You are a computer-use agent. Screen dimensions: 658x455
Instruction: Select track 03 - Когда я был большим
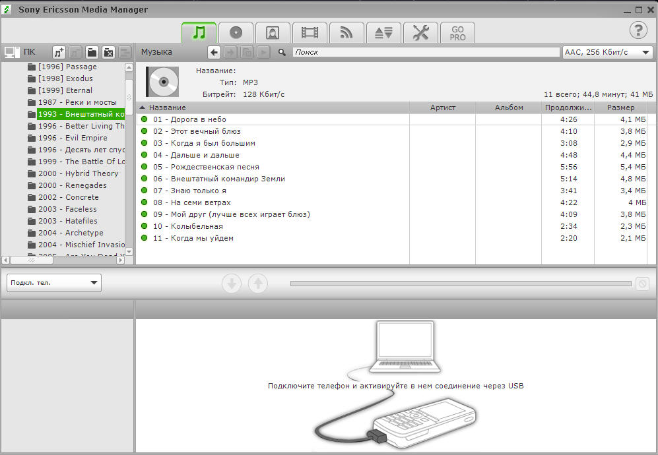[x=391, y=143]
